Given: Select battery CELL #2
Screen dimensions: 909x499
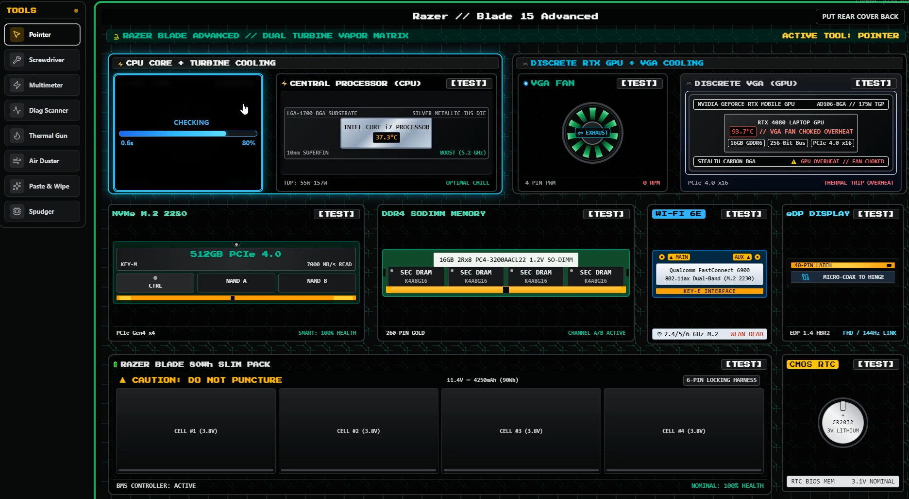Looking at the screenshot, I should click(x=358, y=430).
